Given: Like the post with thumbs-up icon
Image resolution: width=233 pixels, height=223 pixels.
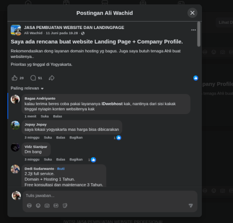Looking at the screenshot, I should [x=14, y=78].
